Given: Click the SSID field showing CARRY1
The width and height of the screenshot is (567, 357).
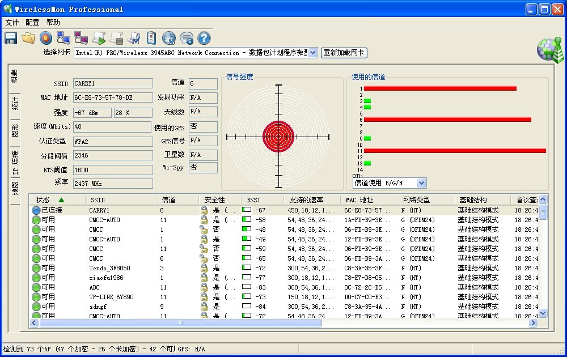Looking at the screenshot, I should (113, 83).
